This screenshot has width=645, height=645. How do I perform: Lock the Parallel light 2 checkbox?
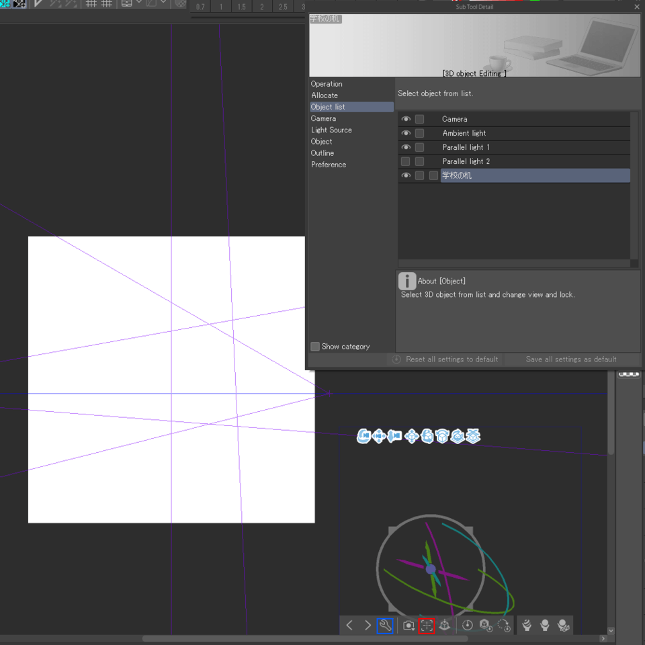(419, 161)
